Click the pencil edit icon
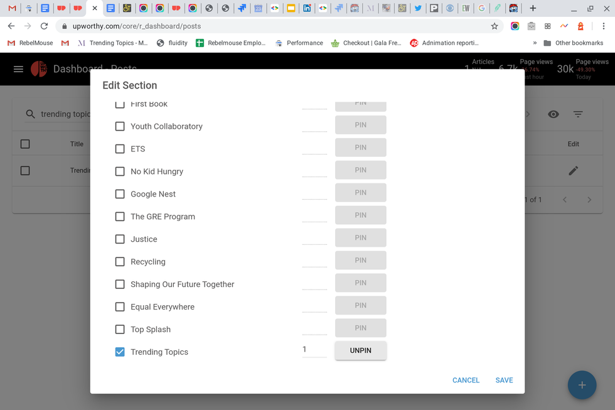 [573, 171]
